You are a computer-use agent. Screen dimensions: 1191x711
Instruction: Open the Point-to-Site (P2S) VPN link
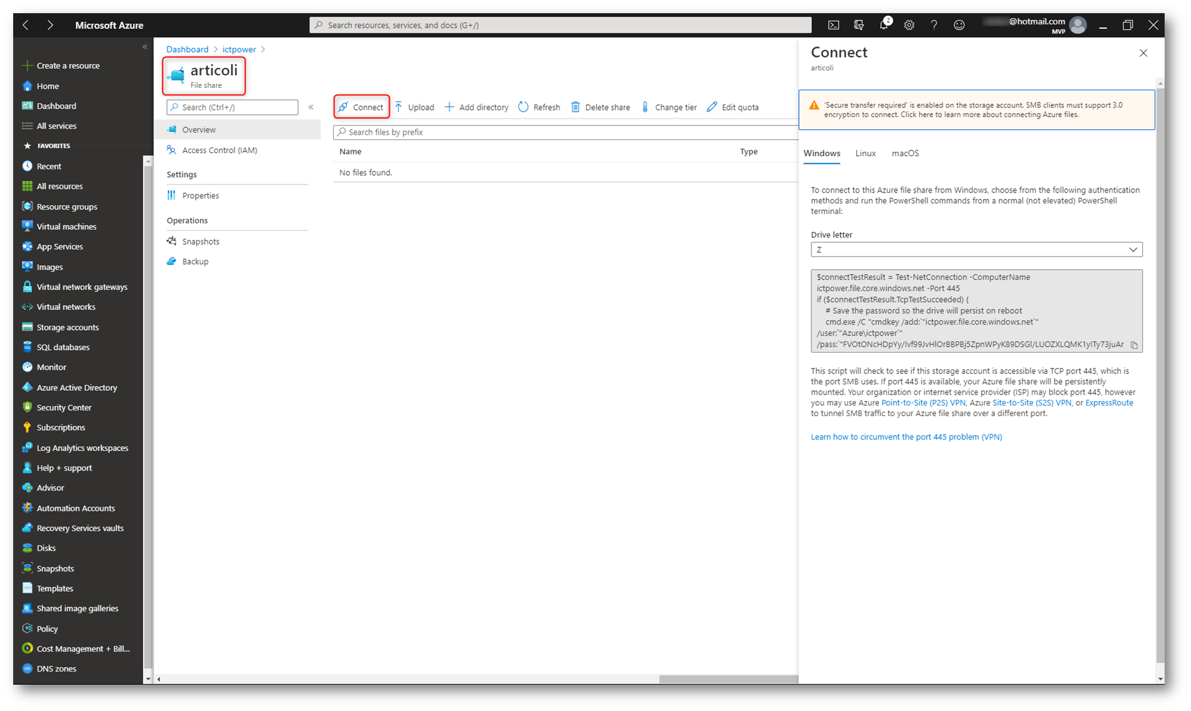click(x=923, y=403)
